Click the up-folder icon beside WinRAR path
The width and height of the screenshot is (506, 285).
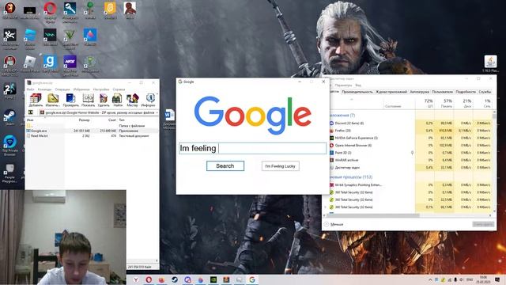(31, 112)
